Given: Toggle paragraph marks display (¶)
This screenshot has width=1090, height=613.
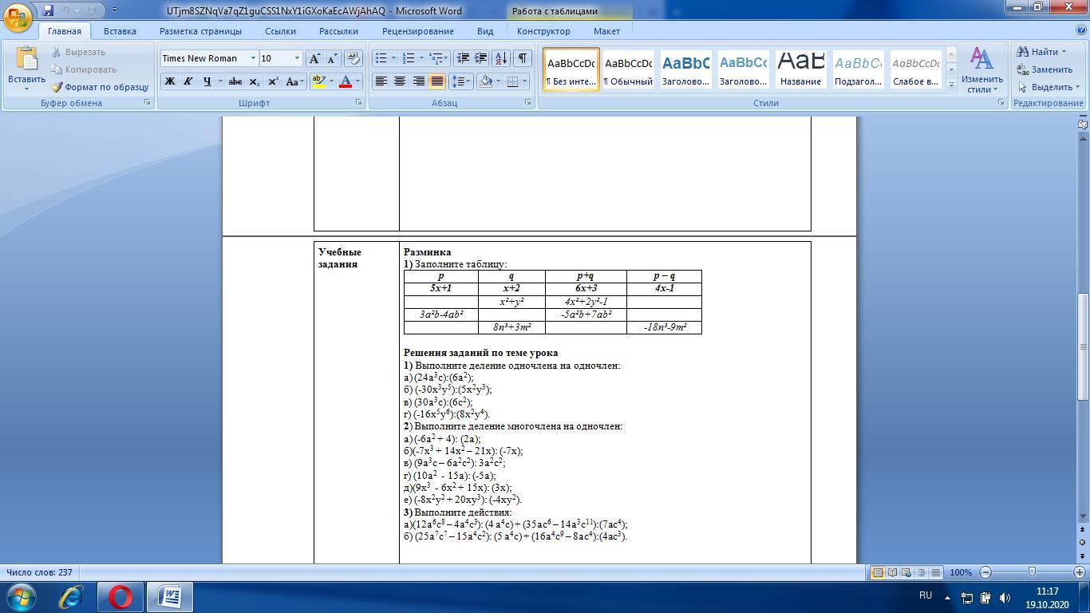Looking at the screenshot, I should pos(522,58).
